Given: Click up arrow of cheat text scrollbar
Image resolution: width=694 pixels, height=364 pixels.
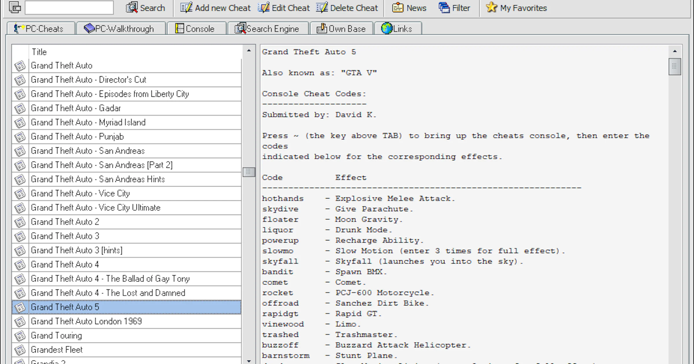Looking at the screenshot, I should (675, 51).
